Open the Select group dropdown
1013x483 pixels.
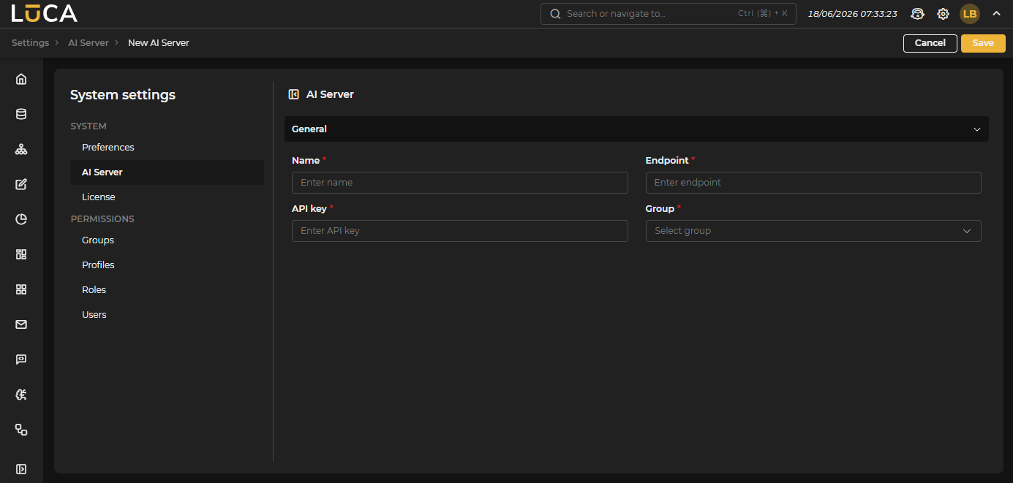click(813, 231)
